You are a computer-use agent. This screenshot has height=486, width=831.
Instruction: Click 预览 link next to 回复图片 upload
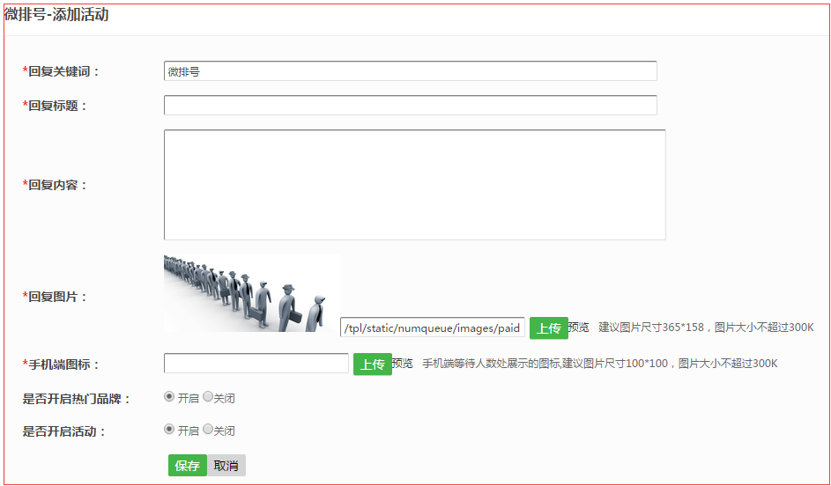pyautogui.click(x=579, y=328)
